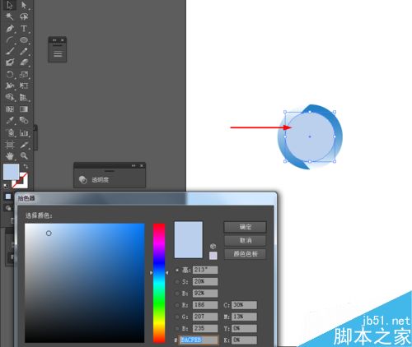Reset default fill and stroke icon
Image resolution: width=412 pixels, height=347 pixels.
6,187
